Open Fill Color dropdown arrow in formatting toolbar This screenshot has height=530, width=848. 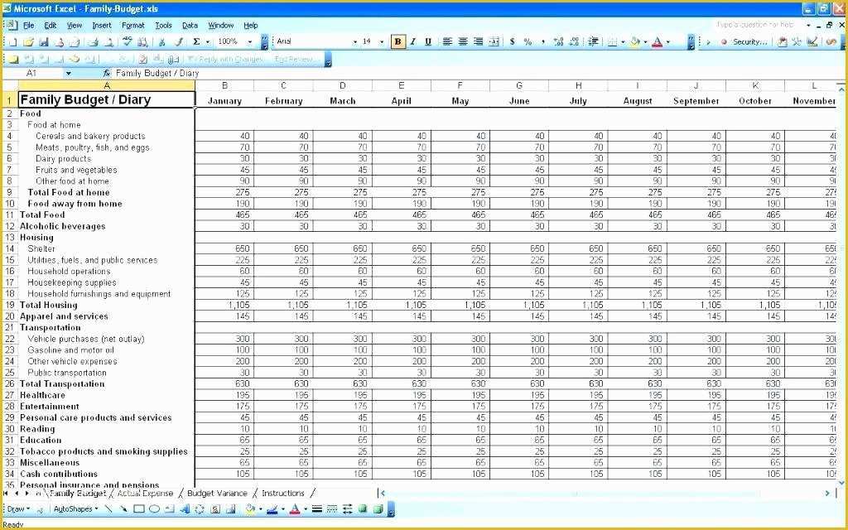tap(646, 41)
